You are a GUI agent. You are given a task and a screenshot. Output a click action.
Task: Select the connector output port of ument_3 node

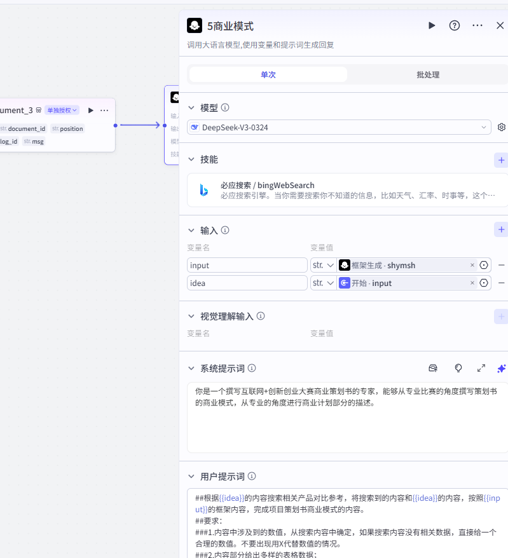[x=115, y=125]
